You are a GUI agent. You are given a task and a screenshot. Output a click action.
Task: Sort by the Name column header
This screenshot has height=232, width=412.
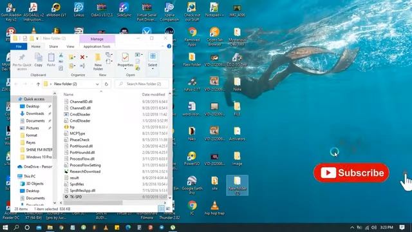[68, 95]
